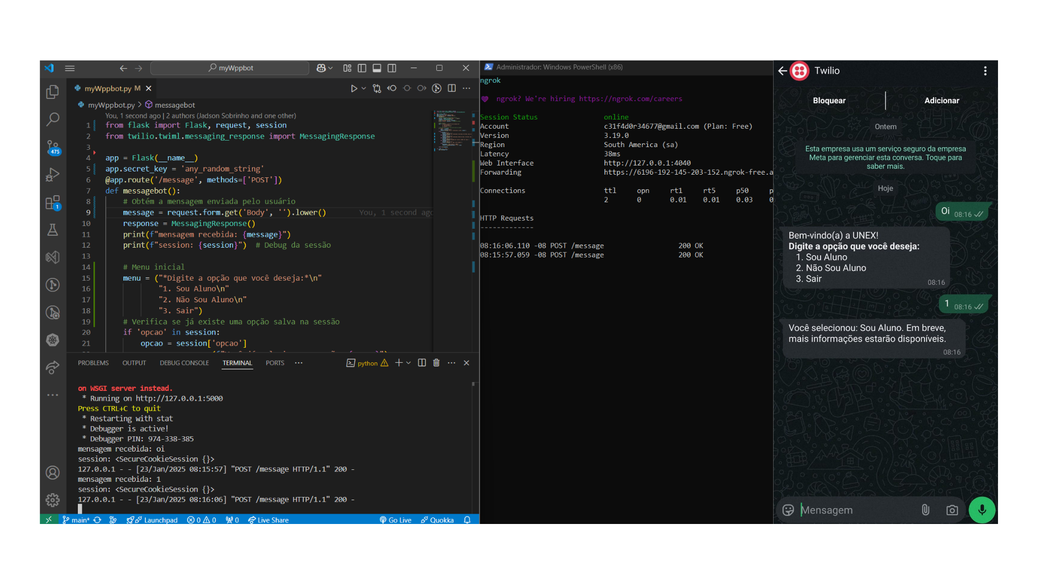The image size is (1038, 584).
Task: Click Bloquear in the Twilio chat
Action: click(829, 101)
